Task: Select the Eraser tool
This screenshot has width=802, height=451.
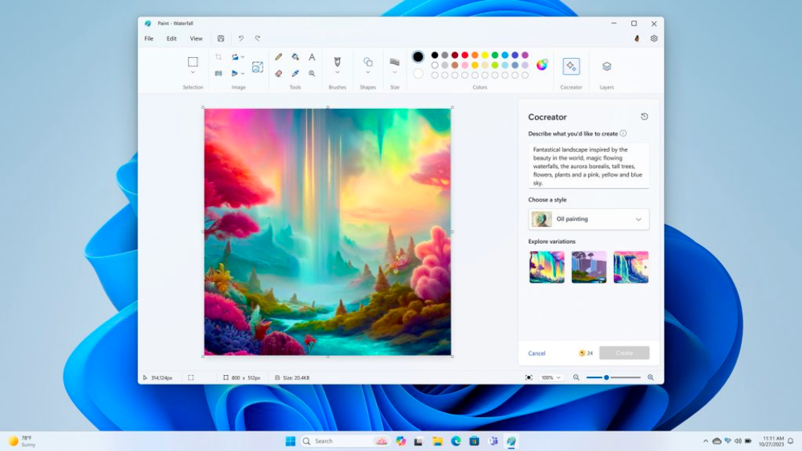Action: [278, 74]
